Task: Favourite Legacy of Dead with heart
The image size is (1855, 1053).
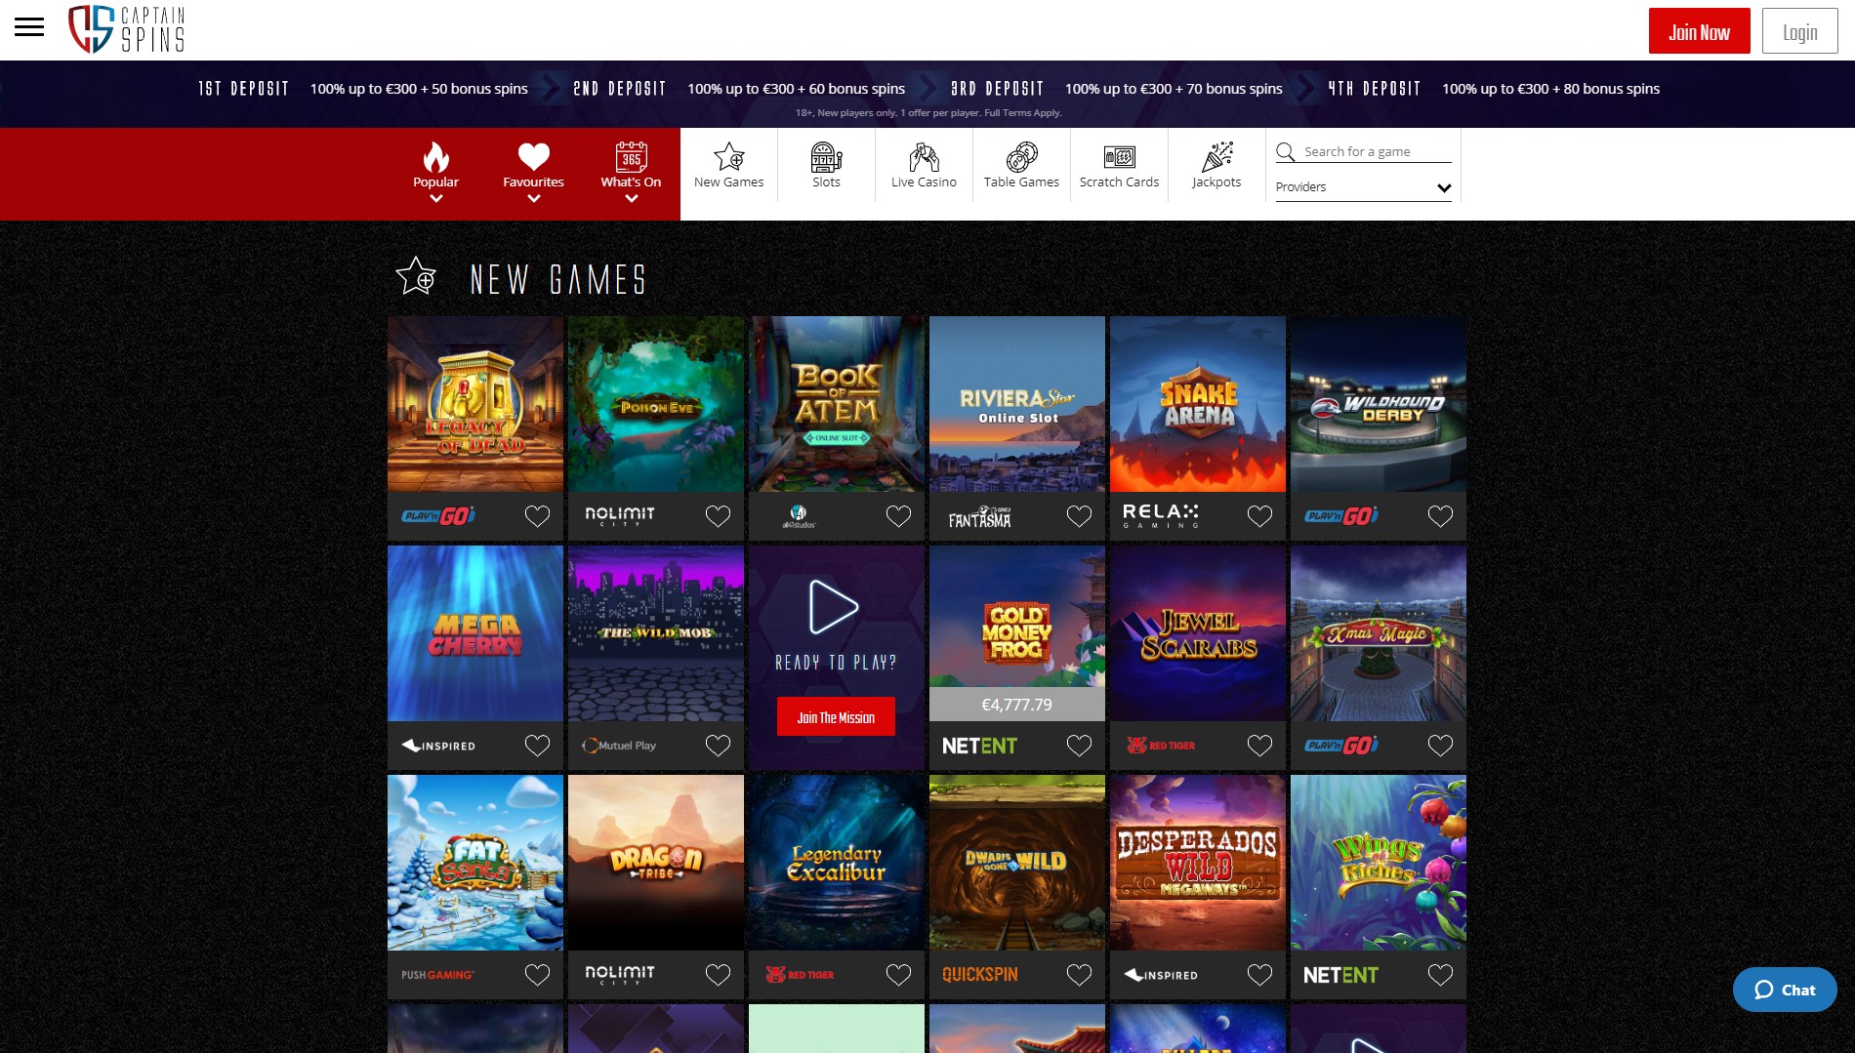Action: click(x=537, y=516)
